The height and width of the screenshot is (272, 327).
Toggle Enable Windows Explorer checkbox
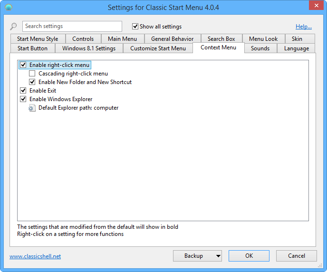pyautogui.click(x=23, y=99)
